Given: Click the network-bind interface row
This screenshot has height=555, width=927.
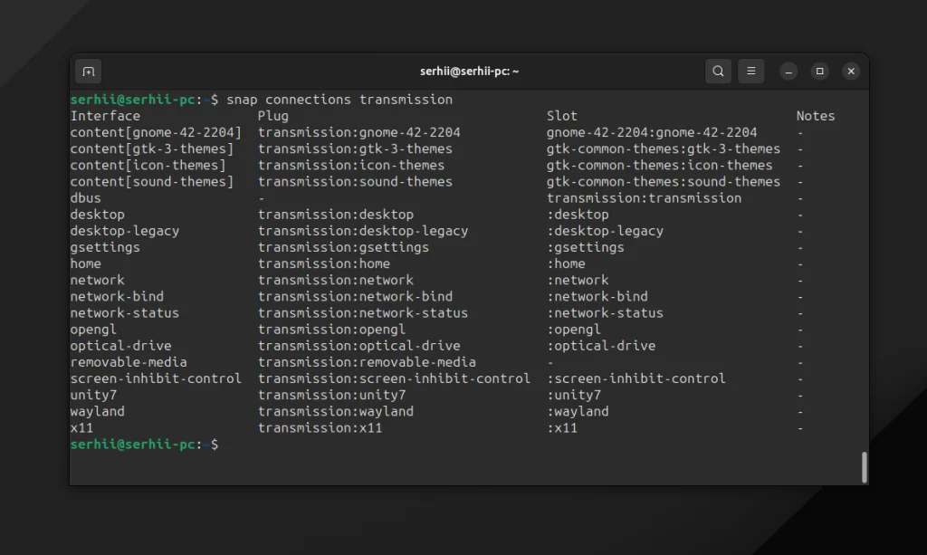Looking at the screenshot, I should click(117, 296).
